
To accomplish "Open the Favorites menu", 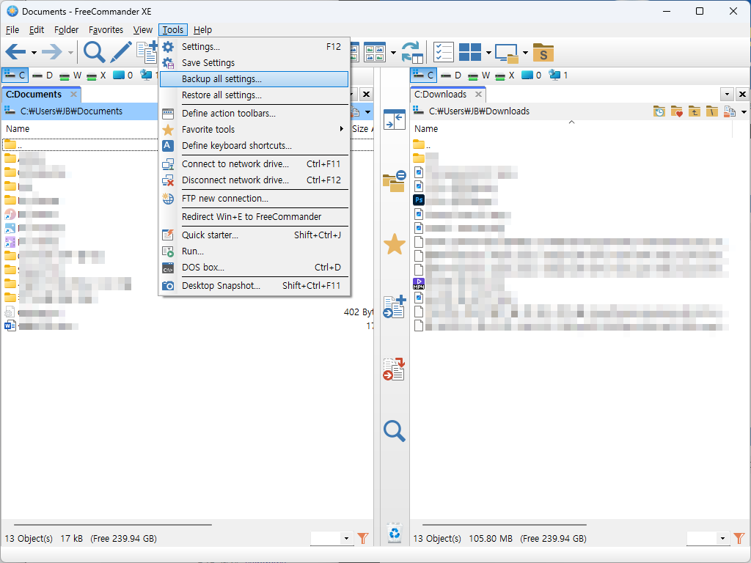I will (x=106, y=29).
